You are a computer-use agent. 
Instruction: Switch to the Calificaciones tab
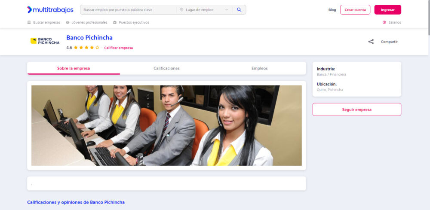pyautogui.click(x=166, y=68)
